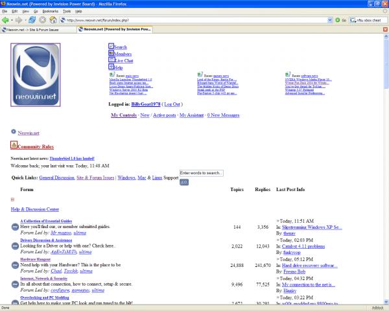This screenshot has height=311, width=389.
Task: Open Mr magoo forum leader link
Action: [x=61, y=233]
